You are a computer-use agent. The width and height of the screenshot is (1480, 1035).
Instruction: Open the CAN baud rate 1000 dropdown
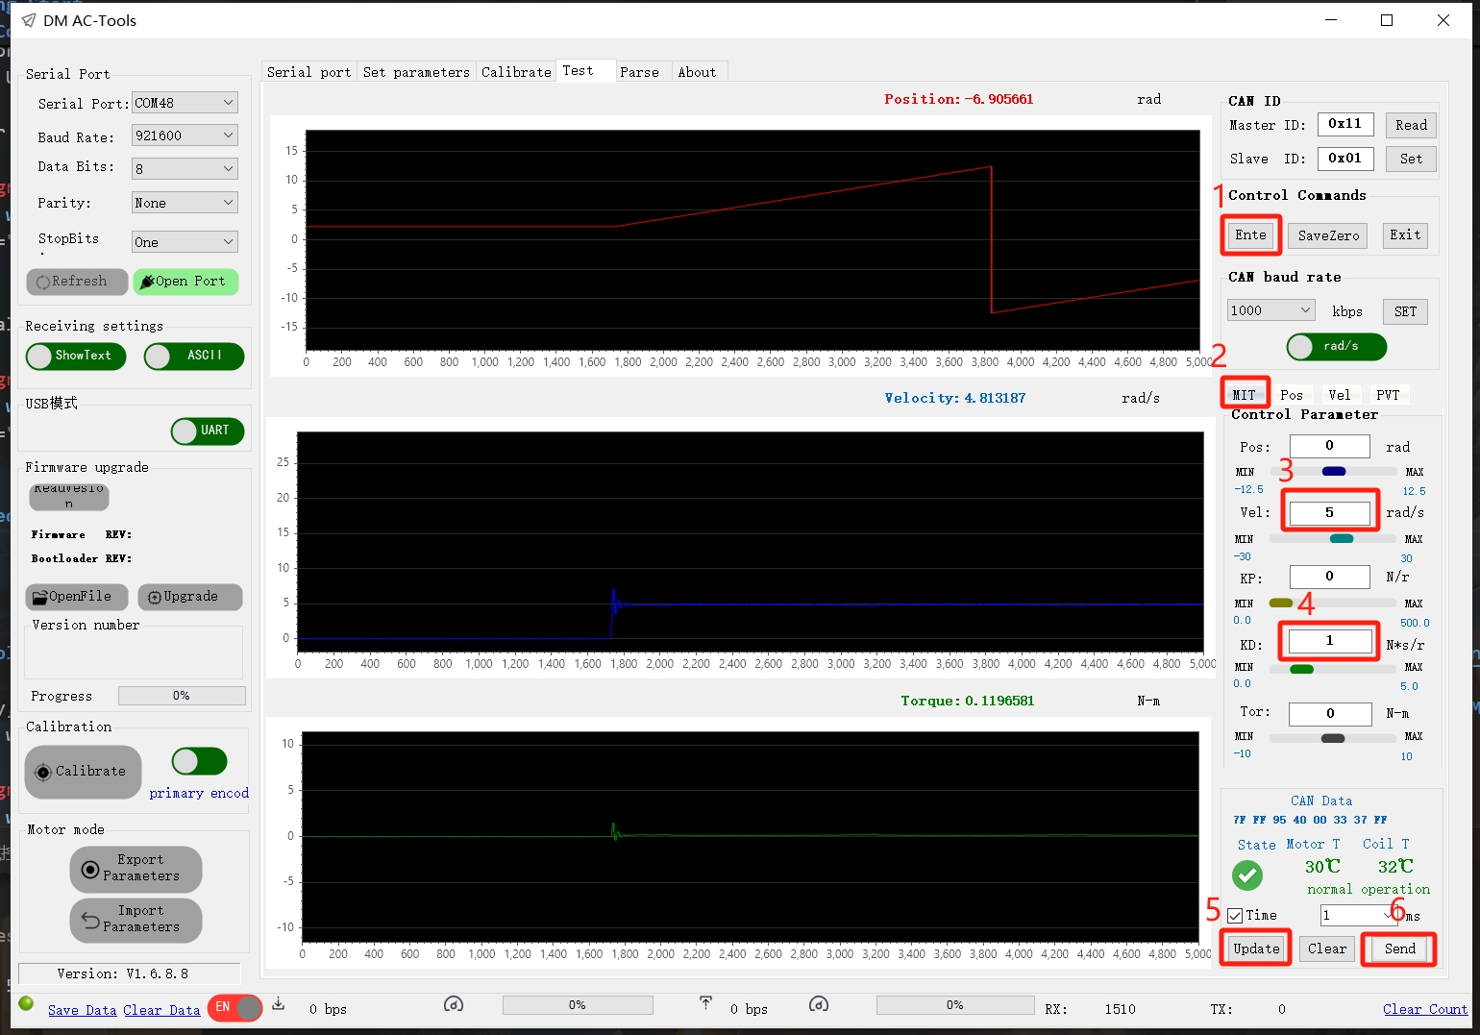1270,310
